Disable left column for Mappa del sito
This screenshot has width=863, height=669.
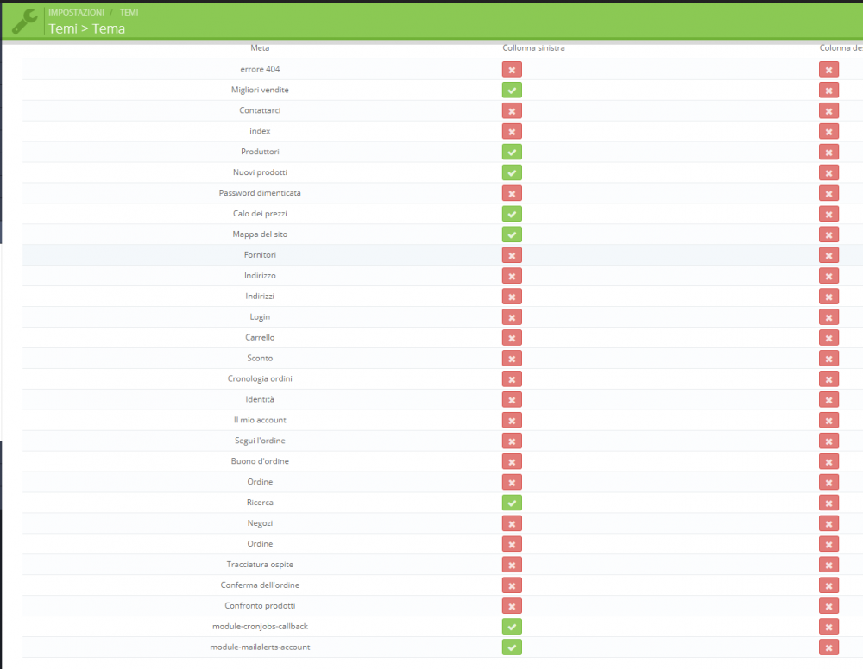(x=512, y=234)
